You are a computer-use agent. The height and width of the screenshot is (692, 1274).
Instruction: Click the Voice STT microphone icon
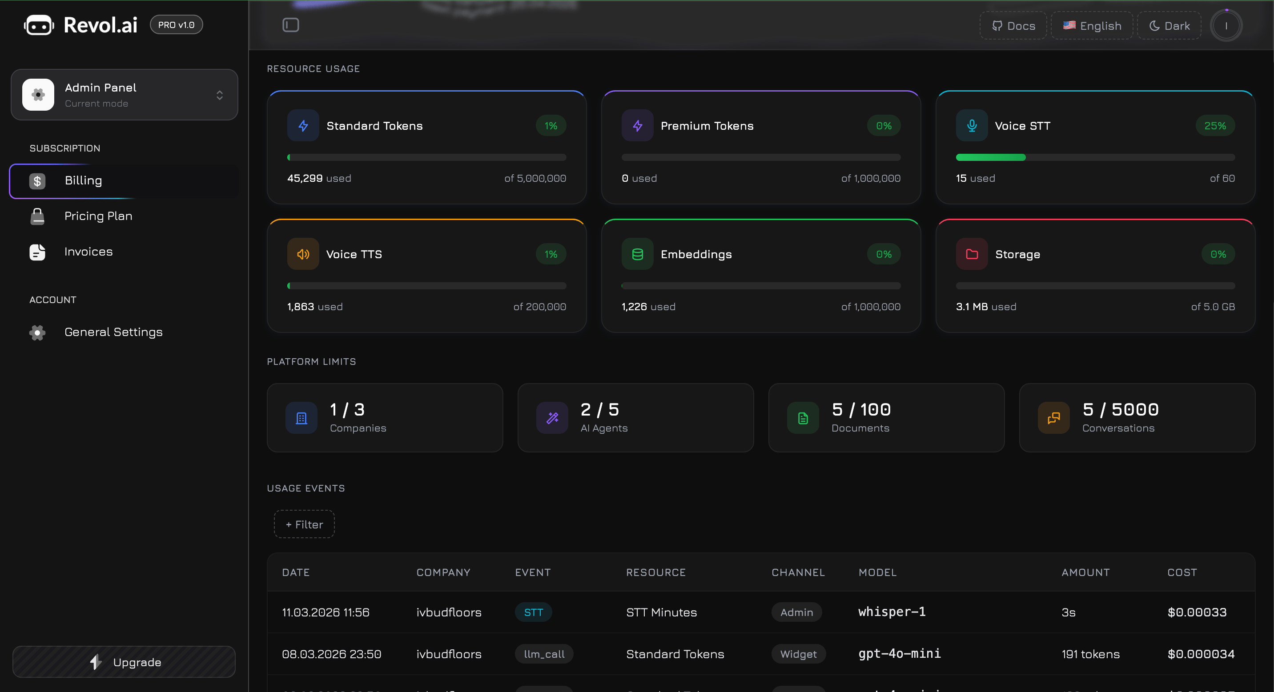pyautogui.click(x=972, y=125)
